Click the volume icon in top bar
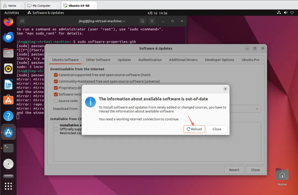The height and width of the screenshot is (195, 298). pos(286,12)
